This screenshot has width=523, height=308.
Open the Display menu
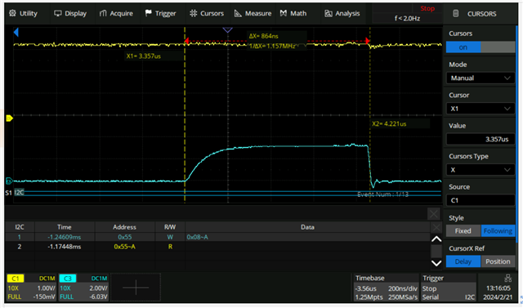coord(70,13)
